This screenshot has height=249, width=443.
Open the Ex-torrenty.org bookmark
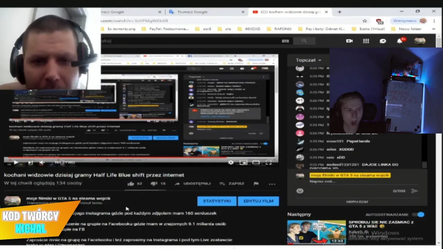pyautogui.click(x=119, y=29)
